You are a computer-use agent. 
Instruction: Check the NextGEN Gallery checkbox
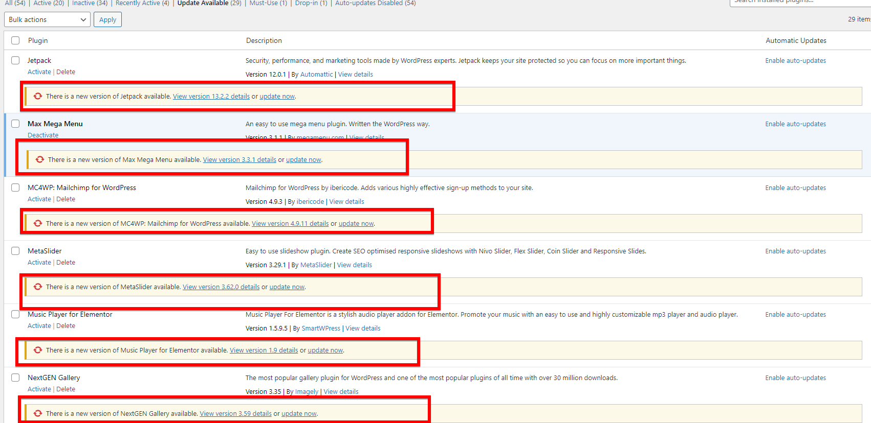pos(15,378)
